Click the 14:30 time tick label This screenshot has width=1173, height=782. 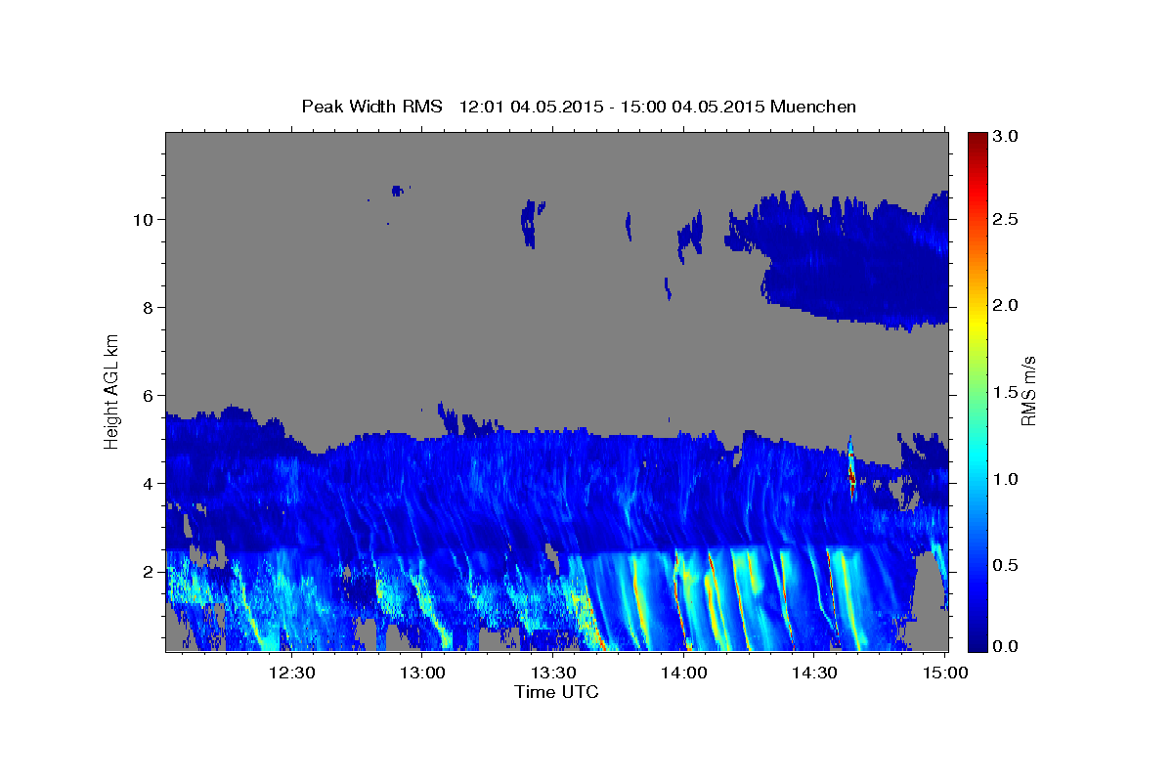pos(813,673)
